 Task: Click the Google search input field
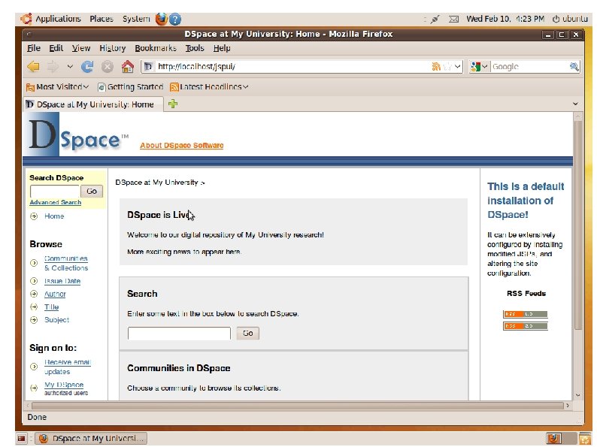click(x=529, y=67)
